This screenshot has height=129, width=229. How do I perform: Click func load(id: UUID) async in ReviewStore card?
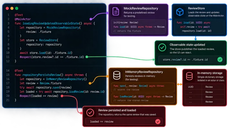[x=193, y=23]
